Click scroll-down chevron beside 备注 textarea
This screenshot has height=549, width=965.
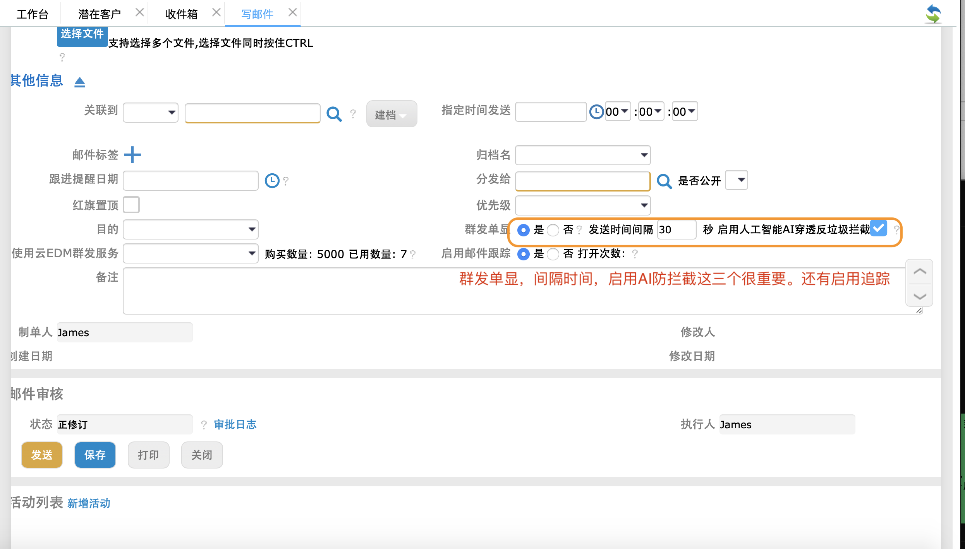tap(920, 296)
